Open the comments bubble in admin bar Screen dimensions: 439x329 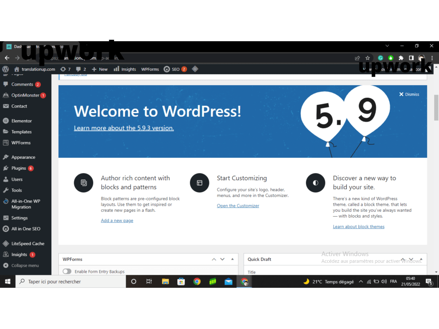pyautogui.click(x=81, y=69)
